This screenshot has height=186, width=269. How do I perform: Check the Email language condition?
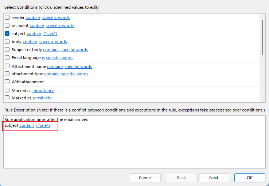coord(7,58)
